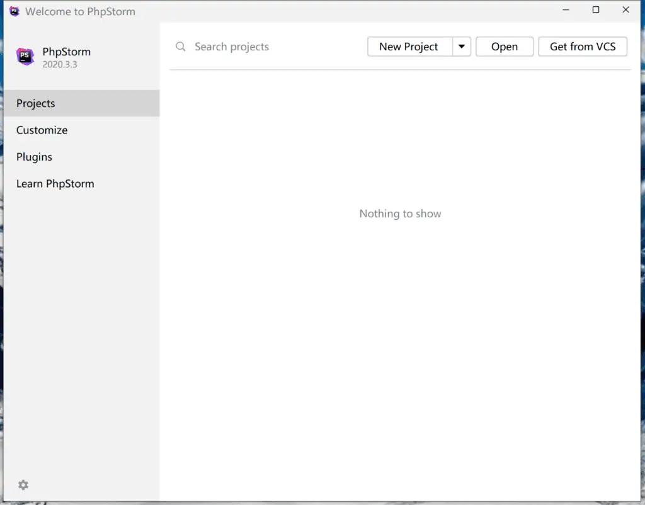Switch to the Customize tab

tap(42, 130)
